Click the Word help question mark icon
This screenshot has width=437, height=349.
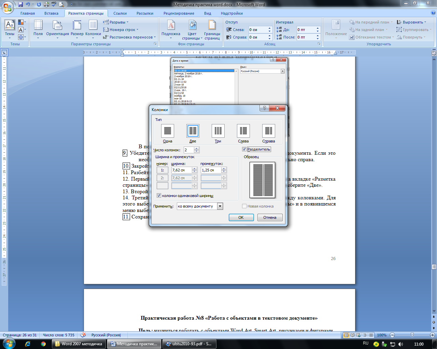pyautogui.click(x=434, y=13)
